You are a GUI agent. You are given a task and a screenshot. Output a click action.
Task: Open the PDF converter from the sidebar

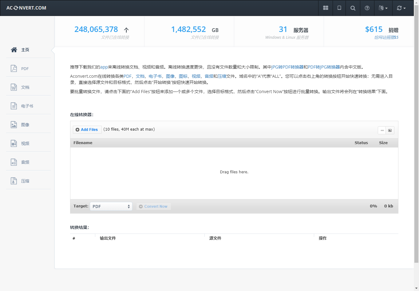[28, 69]
